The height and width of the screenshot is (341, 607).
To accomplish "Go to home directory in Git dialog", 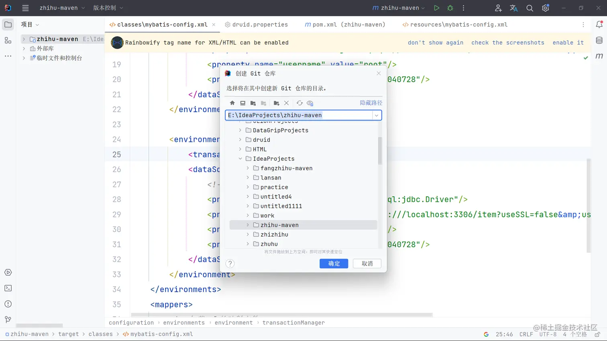I will click(x=232, y=103).
